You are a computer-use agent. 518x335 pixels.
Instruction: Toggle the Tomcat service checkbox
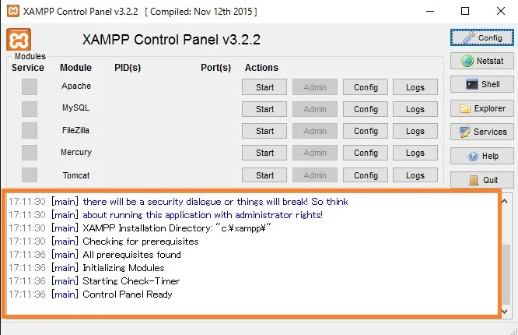30,175
